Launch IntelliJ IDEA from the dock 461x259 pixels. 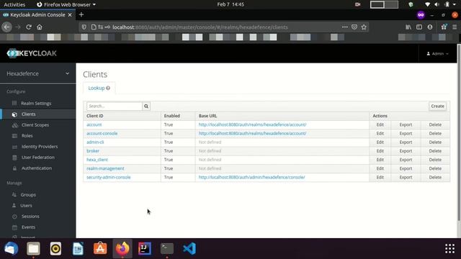tap(145, 248)
